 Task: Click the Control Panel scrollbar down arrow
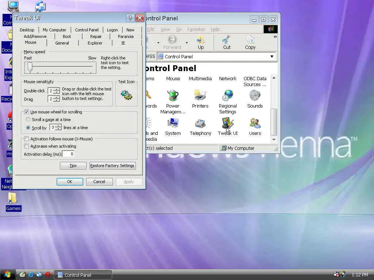[274, 140]
